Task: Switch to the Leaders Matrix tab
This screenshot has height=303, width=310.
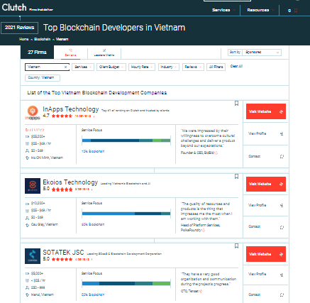Action: pyautogui.click(x=104, y=53)
